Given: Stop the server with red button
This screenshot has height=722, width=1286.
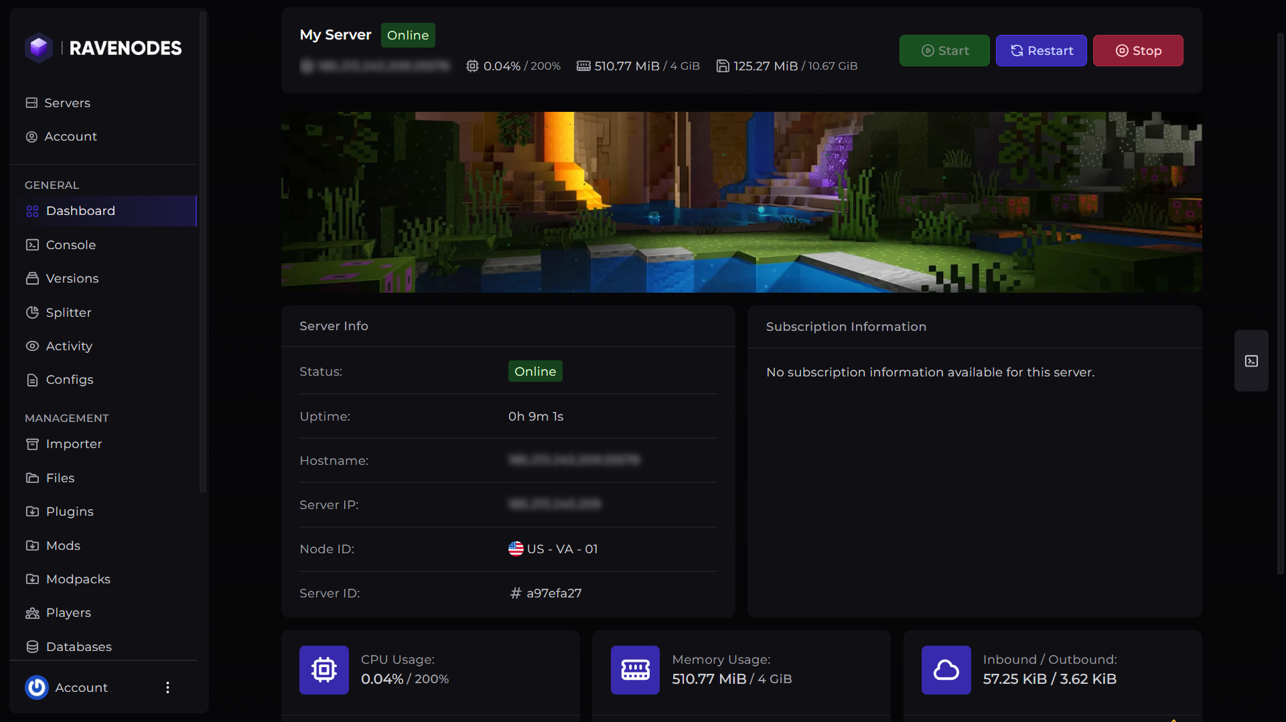Looking at the screenshot, I should pos(1138,50).
